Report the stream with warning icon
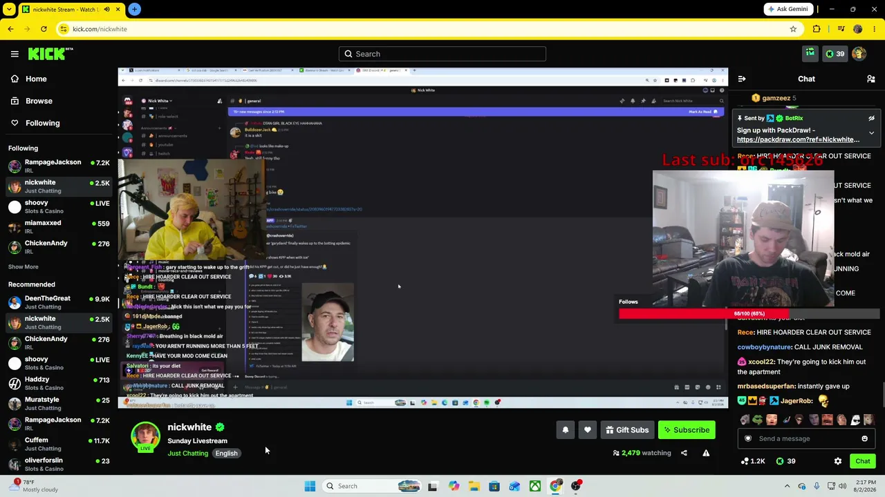The width and height of the screenshot is (885, 497). pyautogui.click(x=706, y=453)
